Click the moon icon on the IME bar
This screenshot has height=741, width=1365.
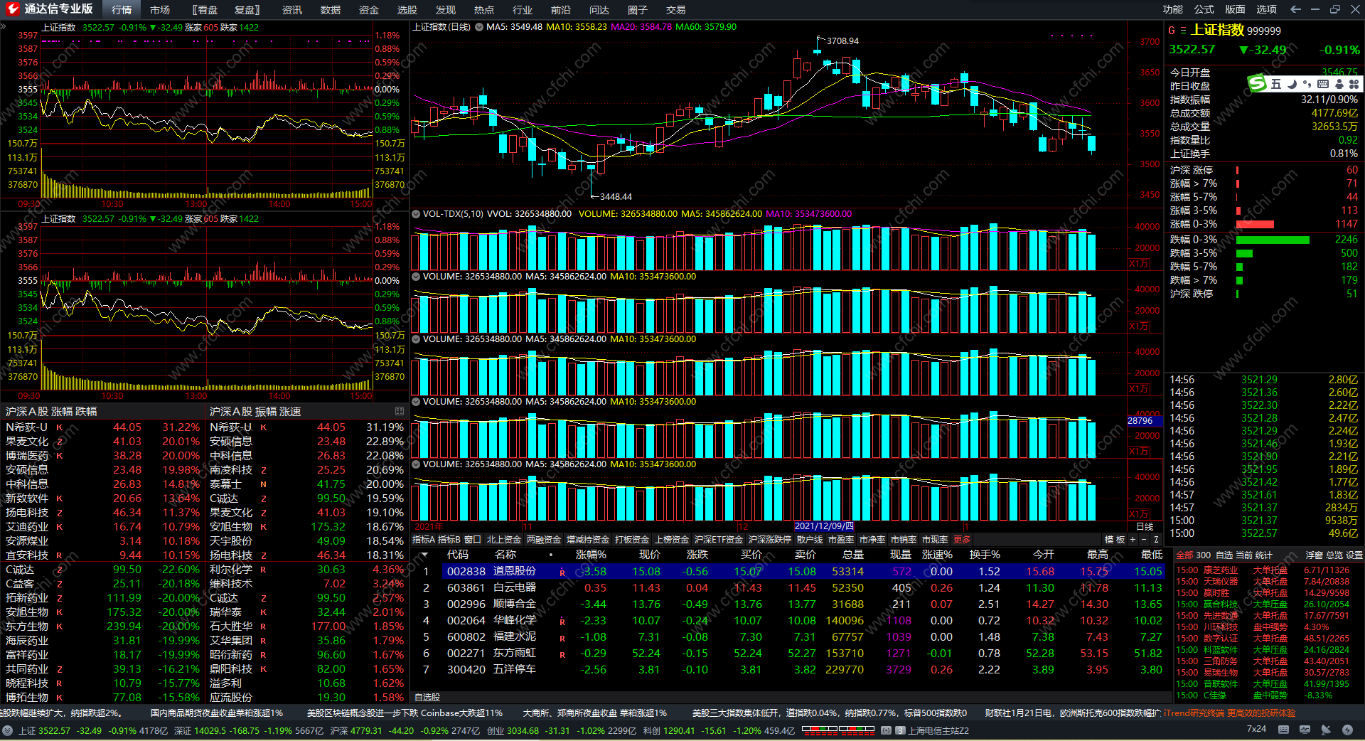point(1292,84)
